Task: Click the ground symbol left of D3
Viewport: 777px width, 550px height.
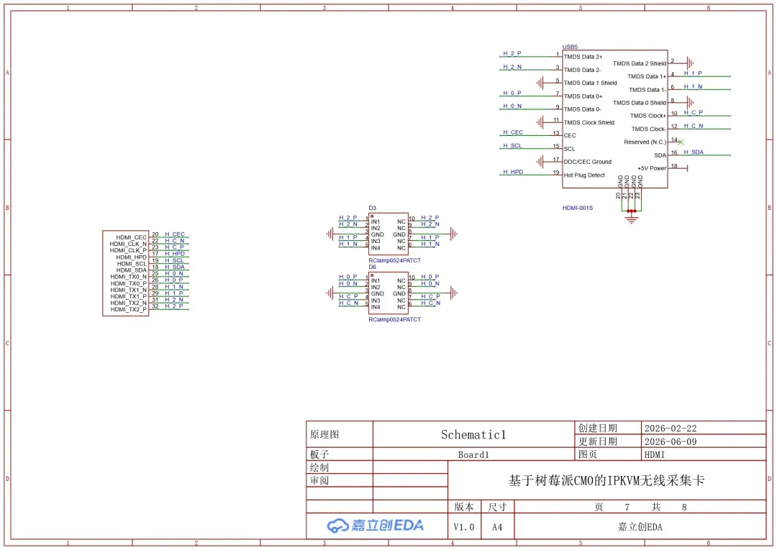Action: tap(330, 234)
